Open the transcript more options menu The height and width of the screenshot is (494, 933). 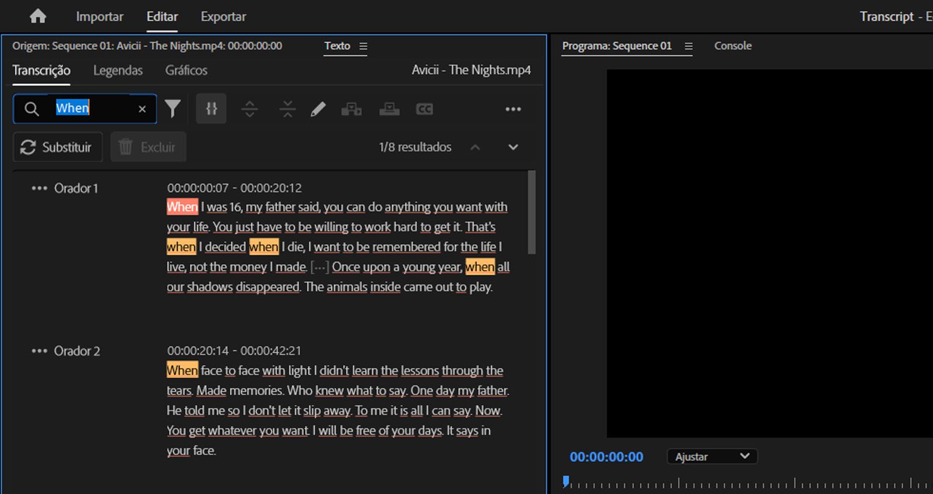point(513,109)
